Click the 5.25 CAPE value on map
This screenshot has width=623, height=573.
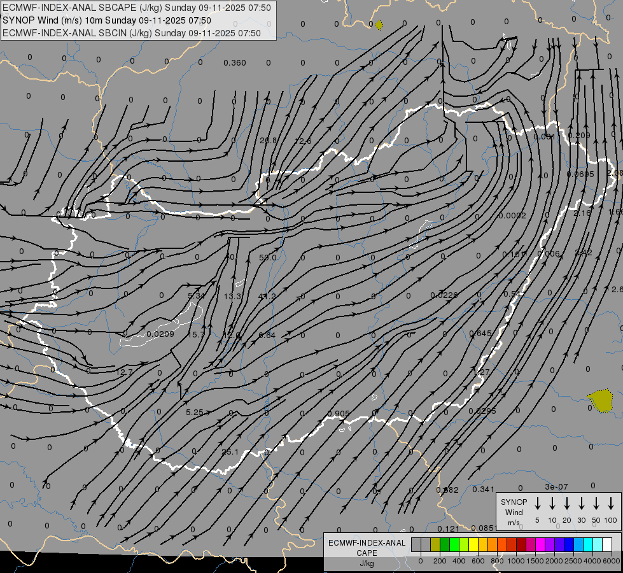click(x=195, y=413)
